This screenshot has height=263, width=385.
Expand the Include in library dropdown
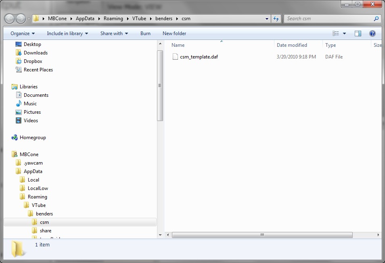click(67, 33)
